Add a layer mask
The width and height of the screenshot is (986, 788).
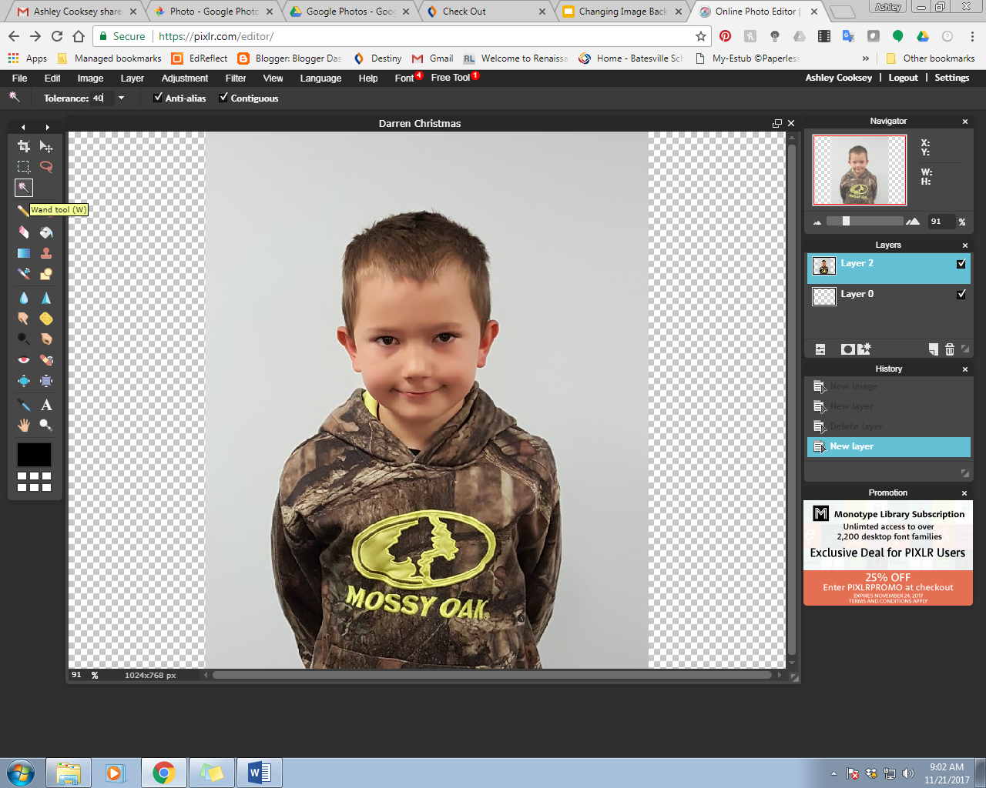pos(847,349)
